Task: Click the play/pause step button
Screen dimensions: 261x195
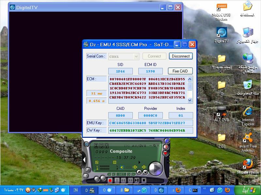Action: tap(137, 180)
